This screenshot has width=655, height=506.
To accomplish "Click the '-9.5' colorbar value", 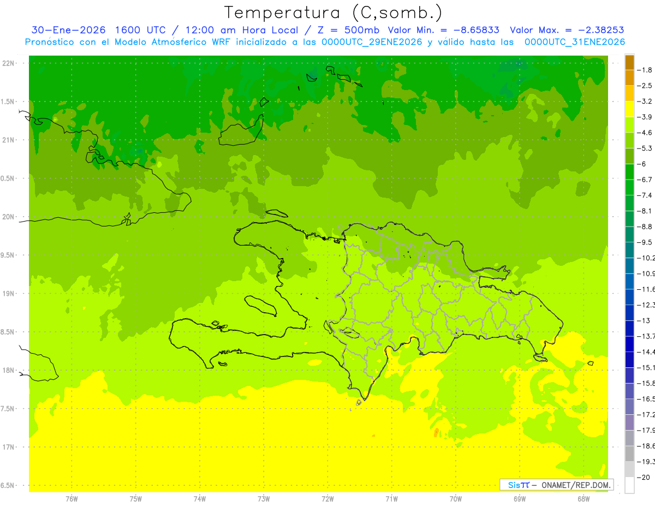I will coord(645,242).
